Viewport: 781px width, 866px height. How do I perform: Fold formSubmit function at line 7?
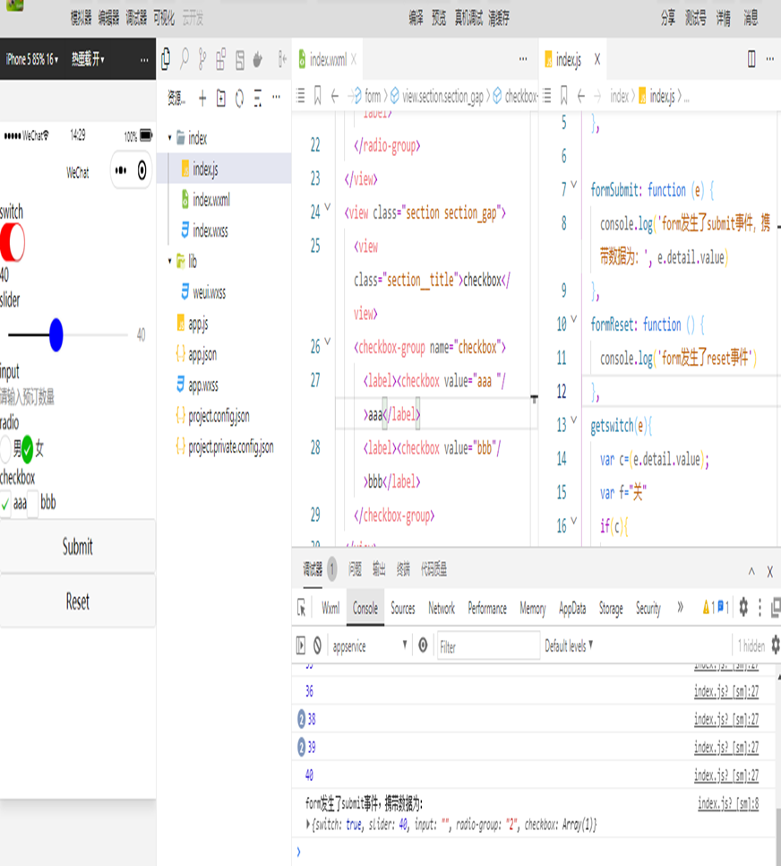(x=573, y=185)
